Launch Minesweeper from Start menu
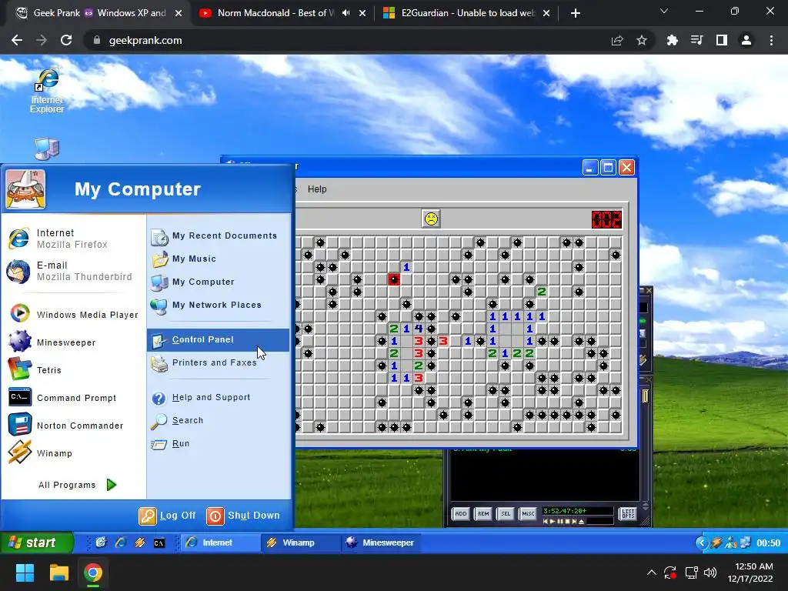 coord(73,342)
